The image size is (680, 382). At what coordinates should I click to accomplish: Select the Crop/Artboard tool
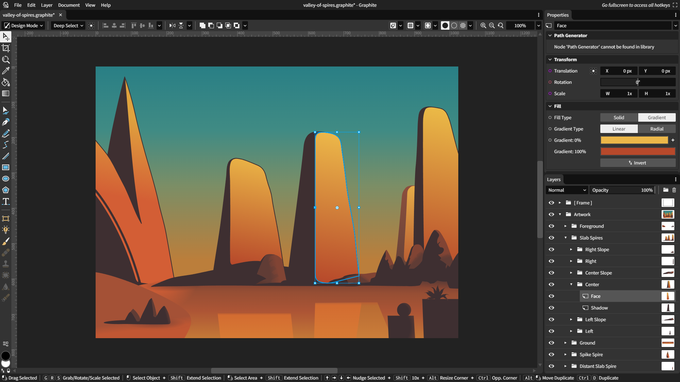(x=6, y=48)
